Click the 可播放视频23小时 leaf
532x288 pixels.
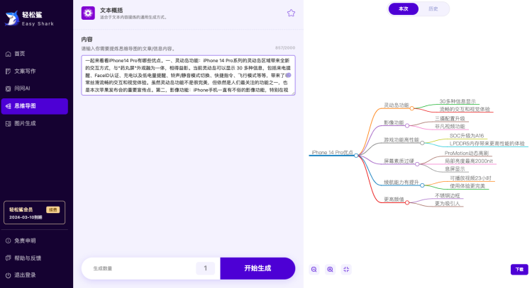[470, 178]
